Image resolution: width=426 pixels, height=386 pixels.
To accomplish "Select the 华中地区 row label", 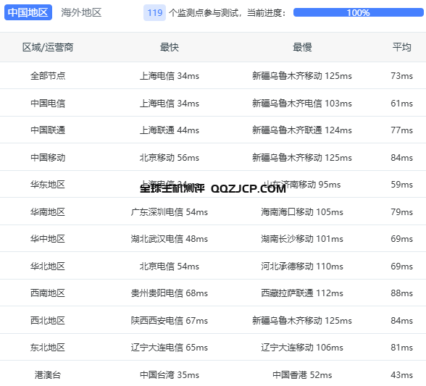I will [48, 239].
